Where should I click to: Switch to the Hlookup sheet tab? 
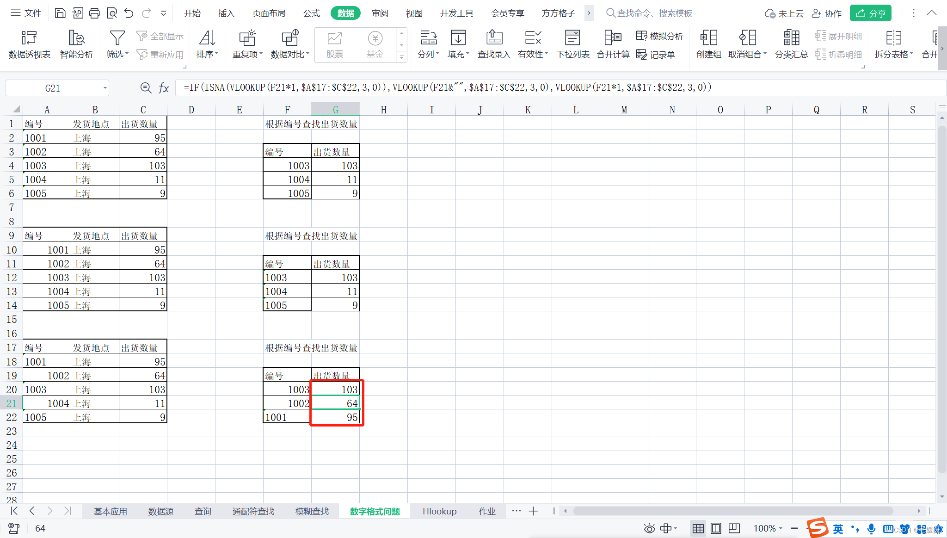(439, 511)
